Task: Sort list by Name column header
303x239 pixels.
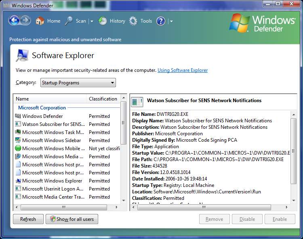Action: (50, 99)
